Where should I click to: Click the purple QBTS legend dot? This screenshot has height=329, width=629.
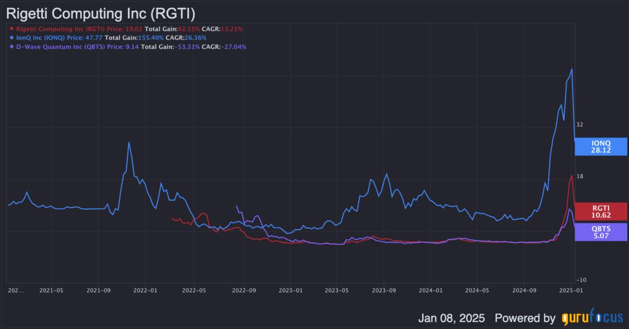[12, 46]
